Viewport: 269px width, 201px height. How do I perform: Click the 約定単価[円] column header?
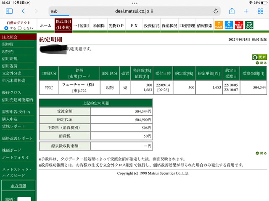point(209,73)
